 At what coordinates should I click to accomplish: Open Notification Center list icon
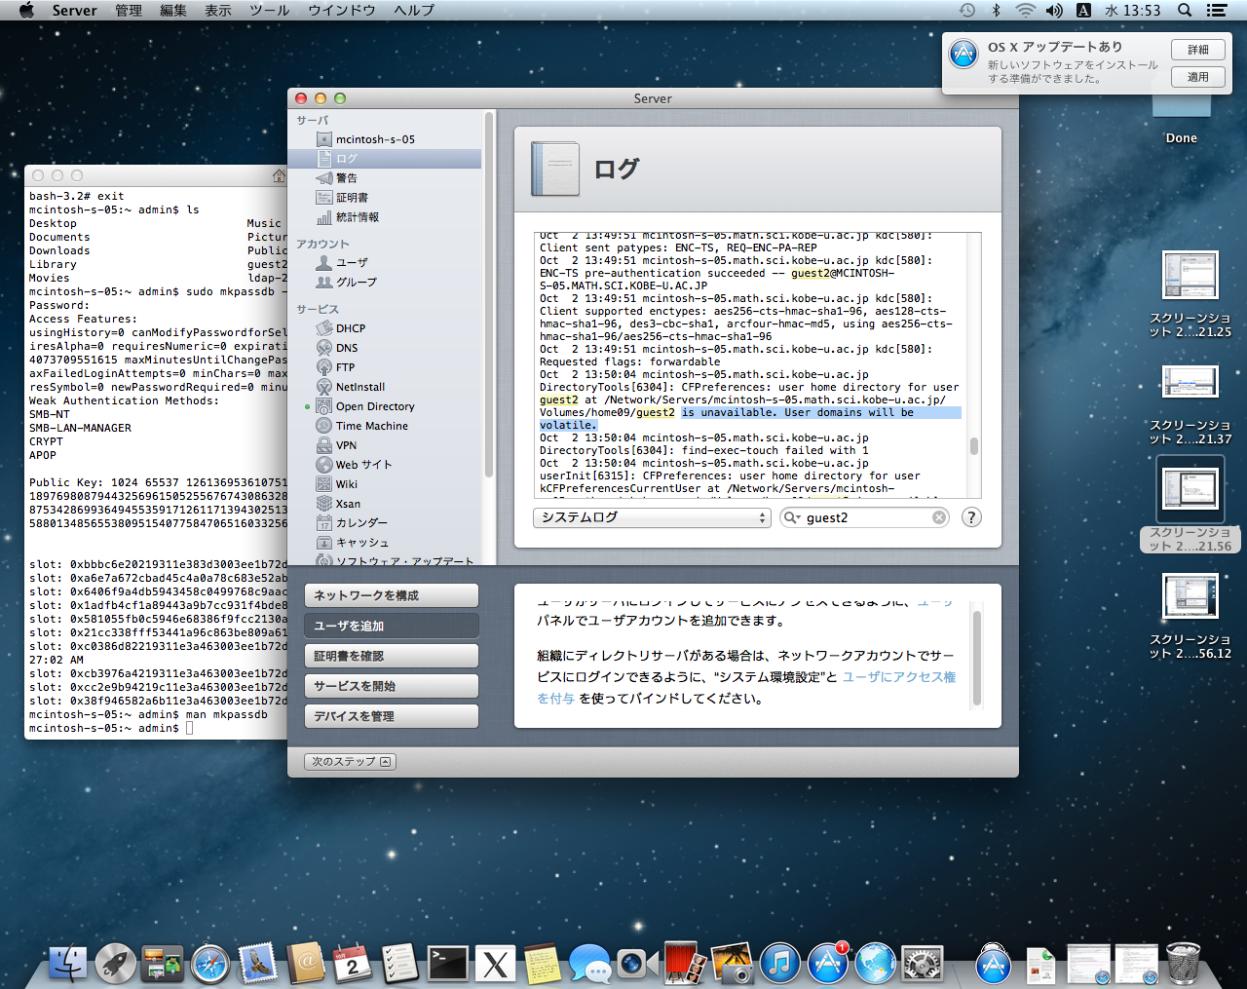[x=1216, y=10]
